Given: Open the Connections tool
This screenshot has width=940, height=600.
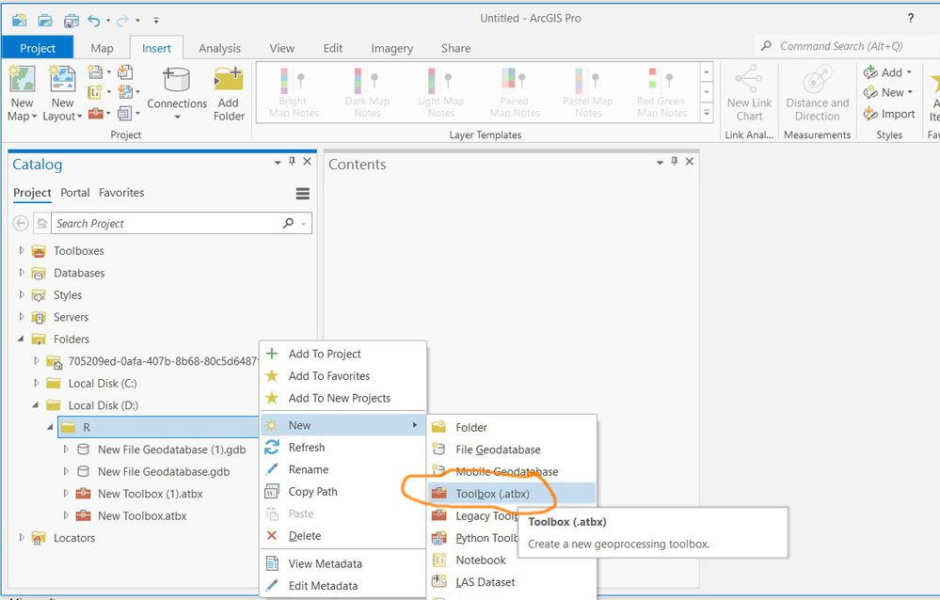Looking at the screenshot, I should [x=177, y=92].
